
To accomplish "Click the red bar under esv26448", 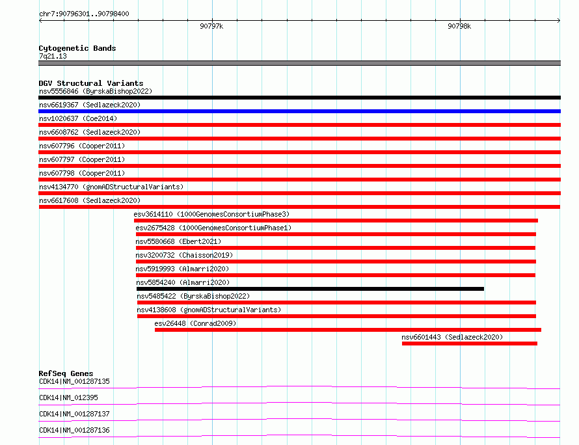I will pos(348,330).
